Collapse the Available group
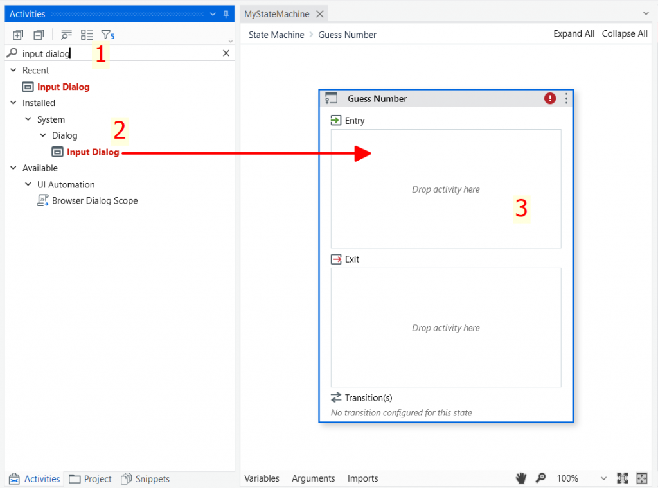Image resolution: width=658 pixels, height=488 pixels. tap(13, 168)
